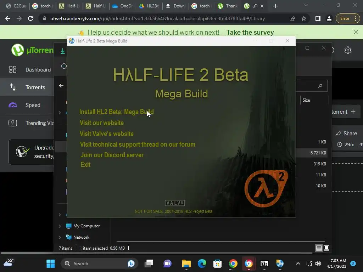Screen dimensions: 363x272
Task: Switch to the Downl browser tab
Action: point(175,6)
